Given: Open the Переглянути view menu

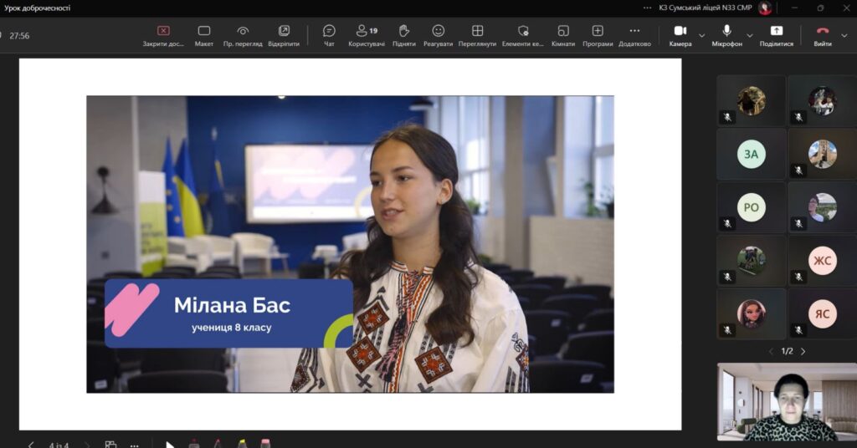Looking at the screenshot, I should click(x=477, y=35).
